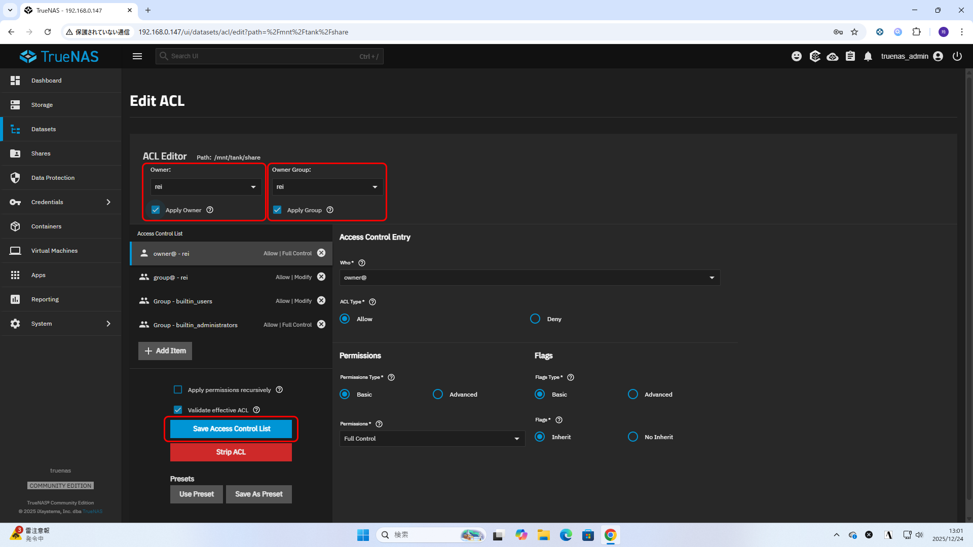Uncheck the Apply Group checkbox

pos(277,210)
